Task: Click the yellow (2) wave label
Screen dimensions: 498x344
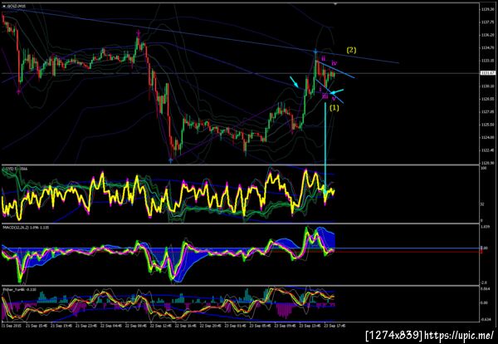Action: (351, 50)
